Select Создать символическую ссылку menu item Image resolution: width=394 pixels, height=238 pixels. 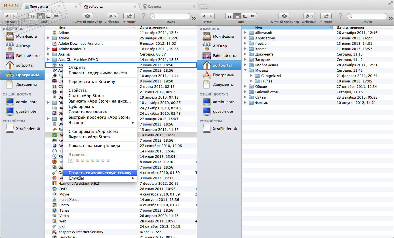click(x=100, y=173)
